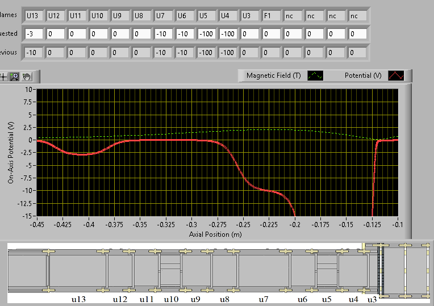
Task: Click the u4 electrode label in diagram
Action: coord(353,299)
